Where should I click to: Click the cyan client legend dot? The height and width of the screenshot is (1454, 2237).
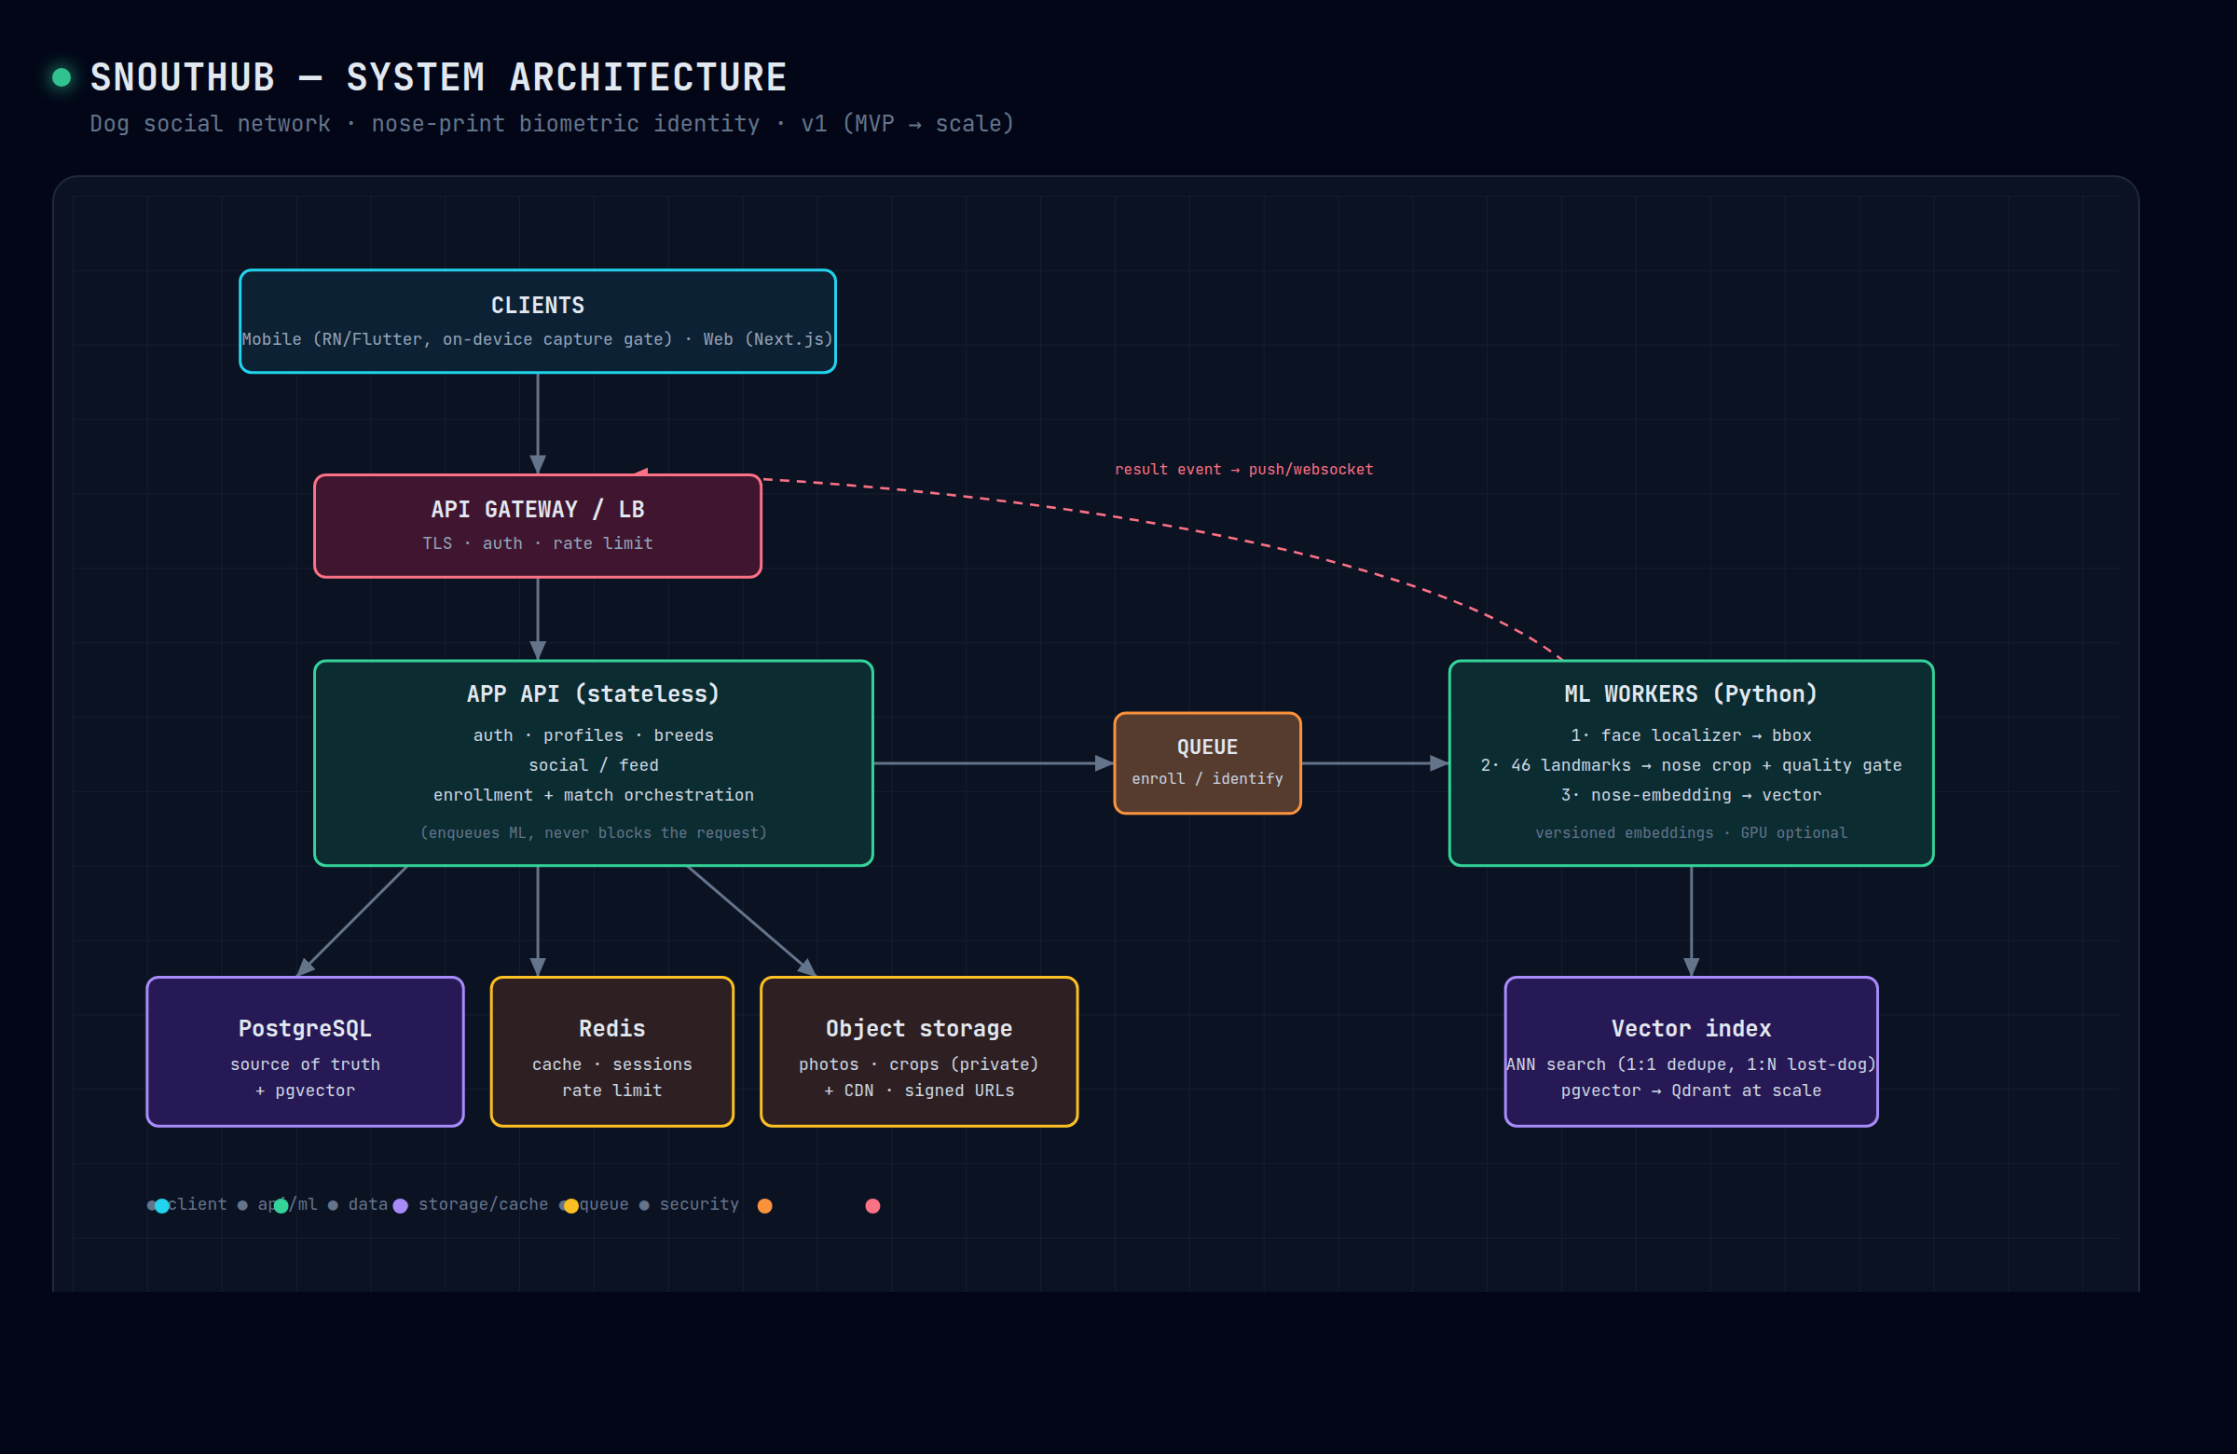coord(161,1206)
